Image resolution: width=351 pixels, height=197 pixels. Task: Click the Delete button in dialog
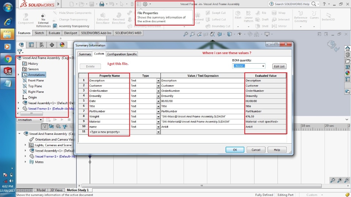(90, 67)
